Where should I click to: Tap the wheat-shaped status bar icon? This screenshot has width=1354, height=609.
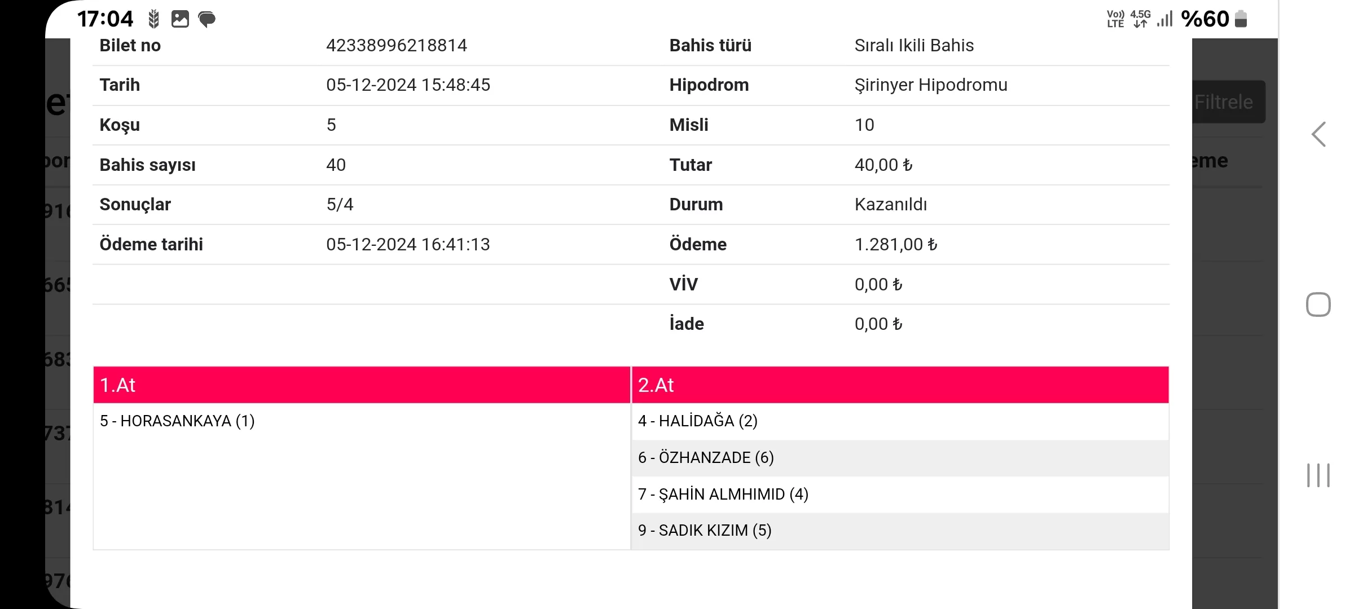[153, 19]
